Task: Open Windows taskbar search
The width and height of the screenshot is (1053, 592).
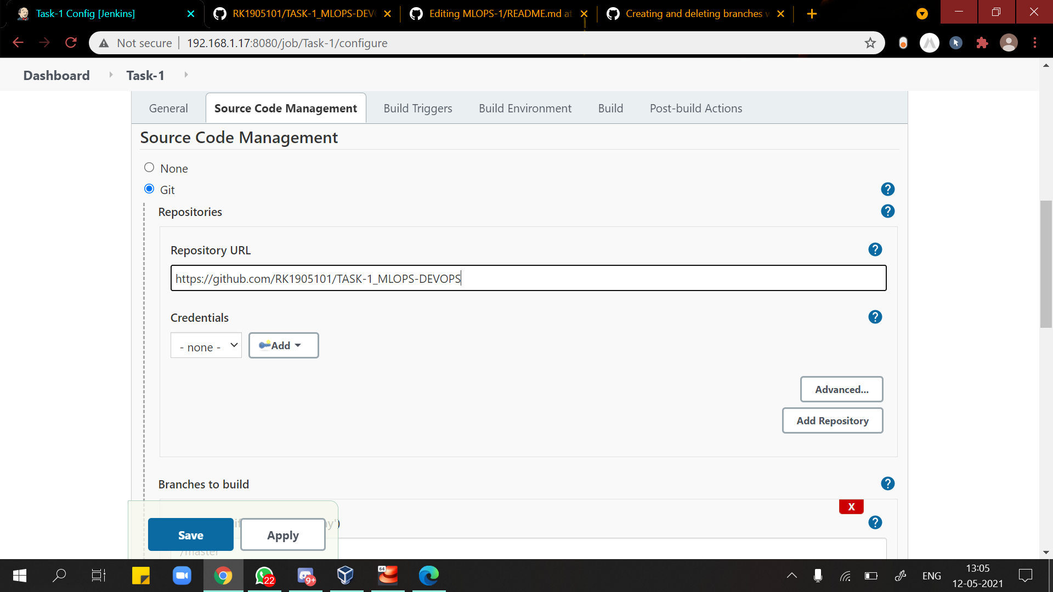Action: pos(59,576)
